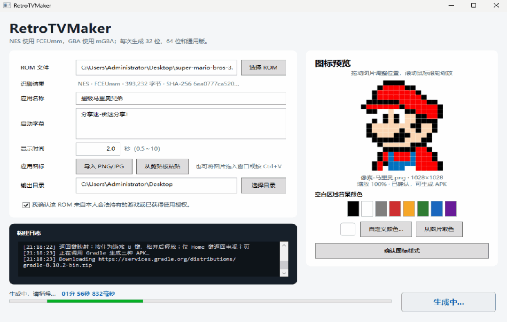Open 自定义颜色 picker
Image resolution: width=507 pixels, height=322 pixels.
point(386,230)
